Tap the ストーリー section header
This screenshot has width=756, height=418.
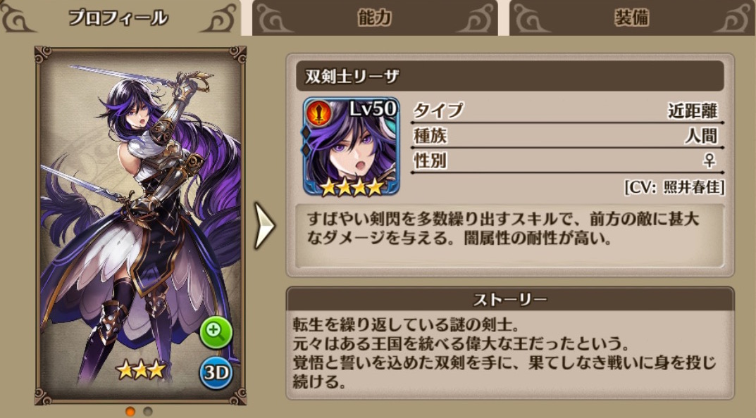pos(510,300)
